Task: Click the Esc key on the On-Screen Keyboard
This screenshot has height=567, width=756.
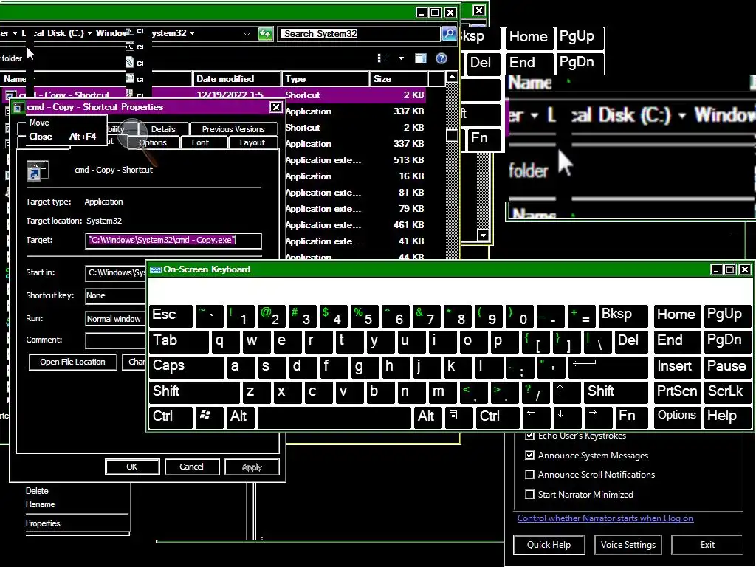Action: coord(171,315)
